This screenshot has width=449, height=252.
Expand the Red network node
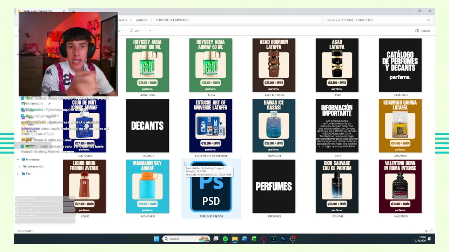point(18,174)
